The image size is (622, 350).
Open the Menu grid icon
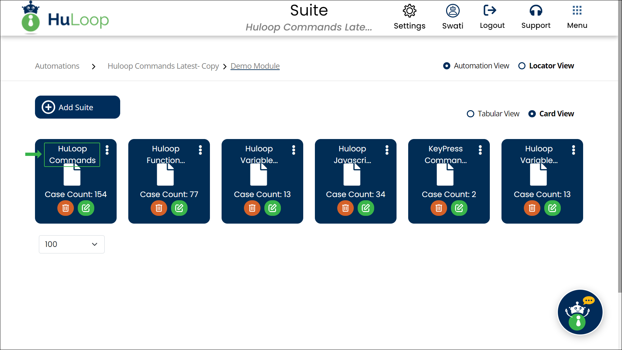pyautogui.click(x=577, y=10)
